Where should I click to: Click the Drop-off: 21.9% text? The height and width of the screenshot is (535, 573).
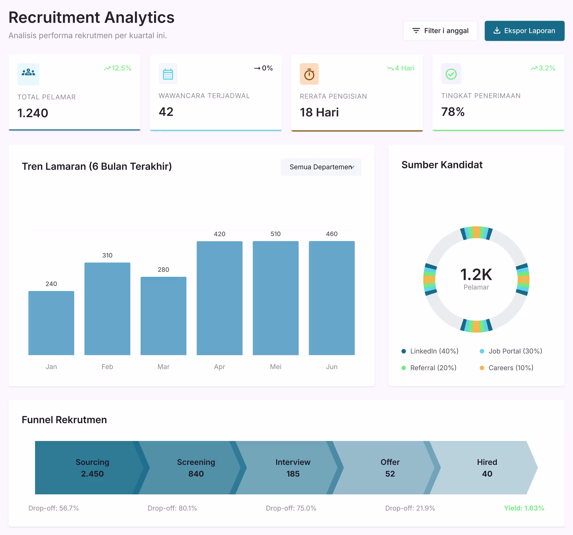410,508
